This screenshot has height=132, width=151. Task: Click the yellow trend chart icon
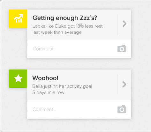coord(19,18)
